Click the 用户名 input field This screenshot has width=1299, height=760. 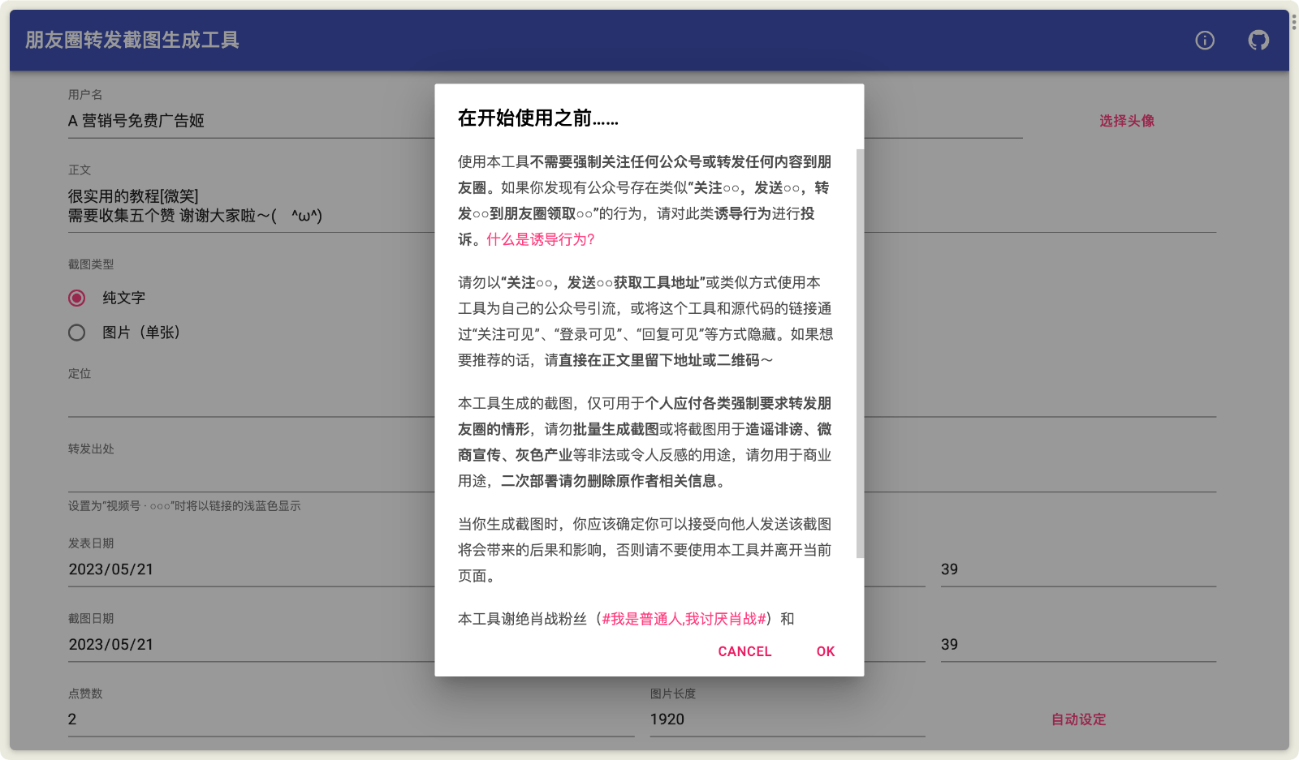[x=244, y=121]
